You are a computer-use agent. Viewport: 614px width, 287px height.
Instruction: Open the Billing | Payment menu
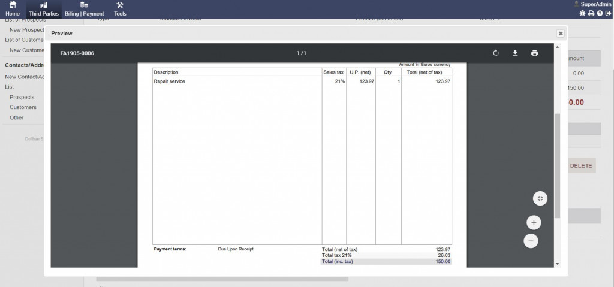point(84,9)
